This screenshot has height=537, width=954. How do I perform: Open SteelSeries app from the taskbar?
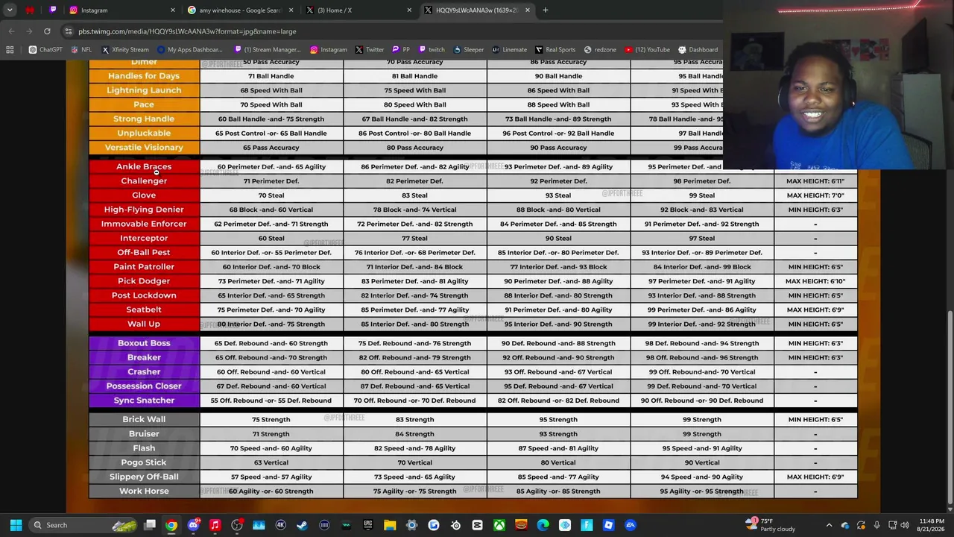point(455,525)
